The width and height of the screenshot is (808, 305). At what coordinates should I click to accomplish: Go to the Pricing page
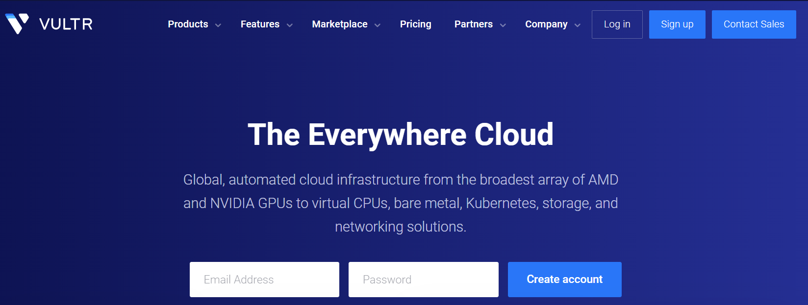416,24
